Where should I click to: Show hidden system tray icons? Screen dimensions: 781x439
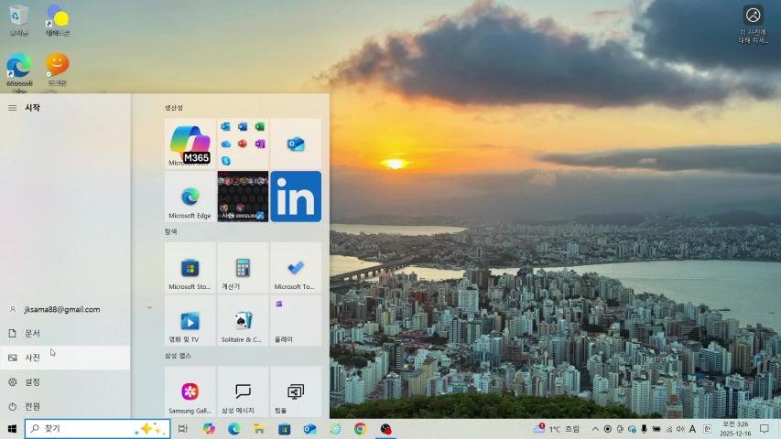tap(595, 429)
